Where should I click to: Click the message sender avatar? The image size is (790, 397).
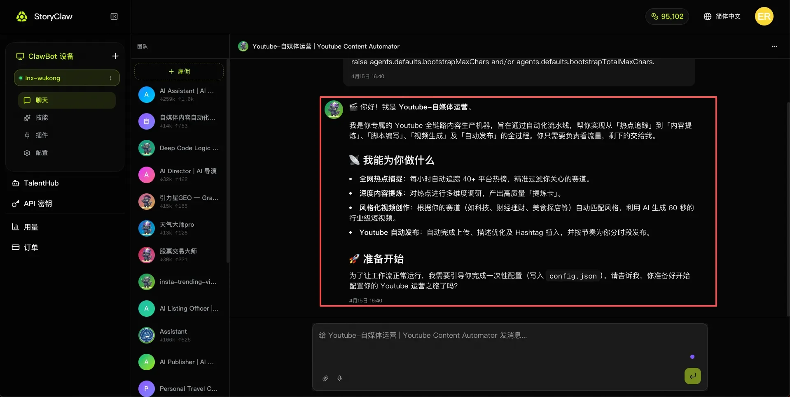point(334,109)
